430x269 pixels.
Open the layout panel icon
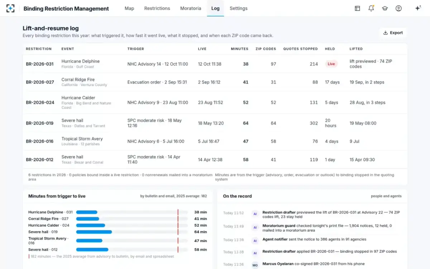(x=357, y=8)
